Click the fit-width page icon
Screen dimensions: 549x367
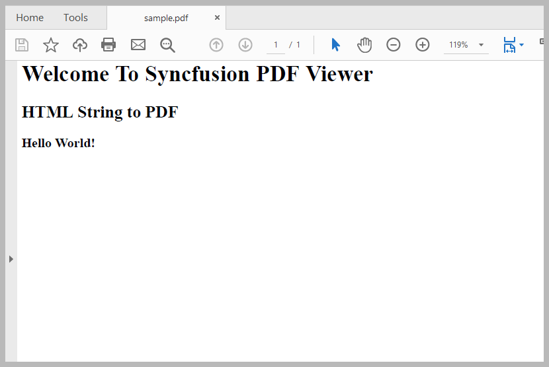[x=509, y=45]
